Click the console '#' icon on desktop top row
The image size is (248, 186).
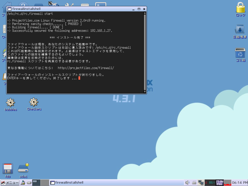pos(100,4)
